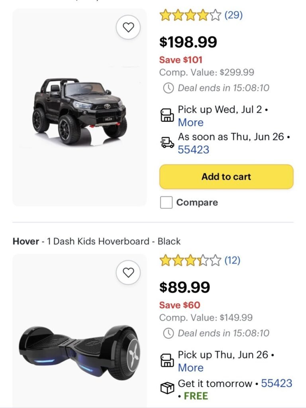
Task: Open More pickup options for the hoverboard
Action: pyautogui.click(x=190, y=368)
